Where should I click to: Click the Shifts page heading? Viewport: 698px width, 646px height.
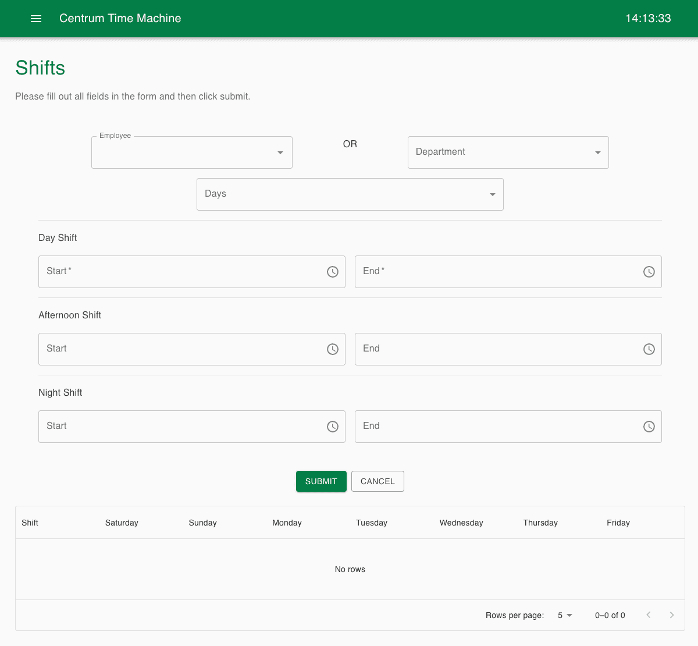40,68
